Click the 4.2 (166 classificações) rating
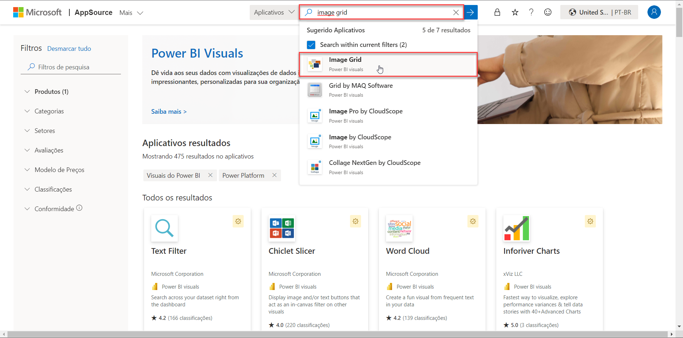683x338 pixels. tap(182, 318)
